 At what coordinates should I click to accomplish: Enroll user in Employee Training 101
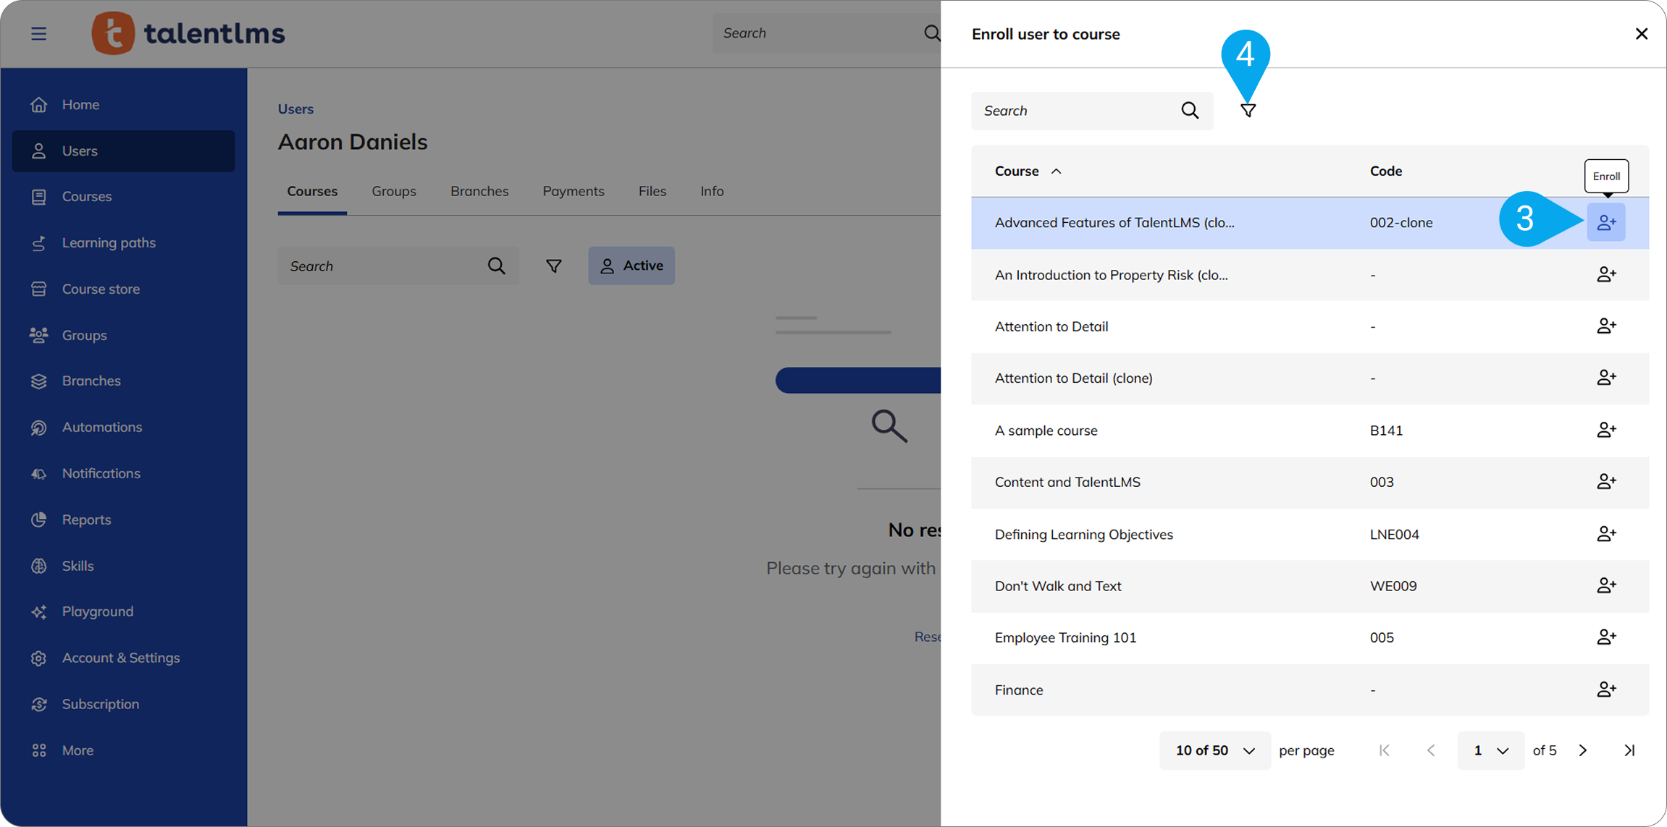(x=1606, y=637)
